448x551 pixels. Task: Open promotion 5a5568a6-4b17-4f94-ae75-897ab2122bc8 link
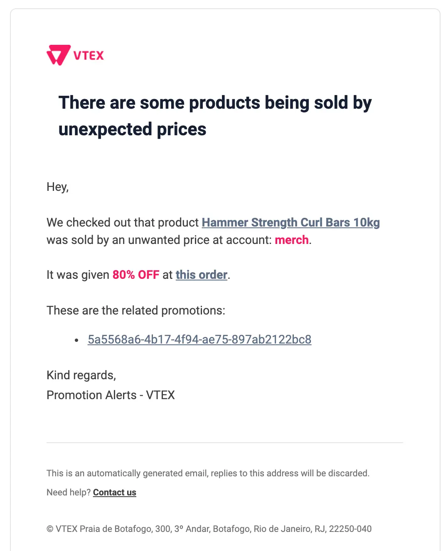199,339
